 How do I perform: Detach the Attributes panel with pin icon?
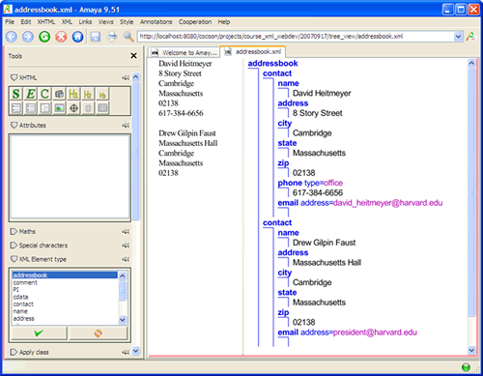[126, 126]
